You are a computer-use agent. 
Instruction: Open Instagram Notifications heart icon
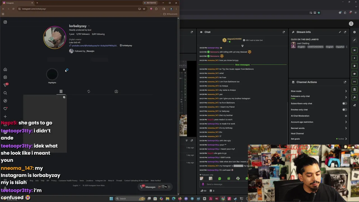click(x=5, y=109)
